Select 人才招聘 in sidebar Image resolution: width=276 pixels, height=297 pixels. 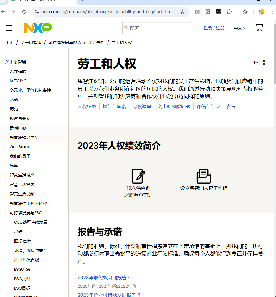[18, 71]
